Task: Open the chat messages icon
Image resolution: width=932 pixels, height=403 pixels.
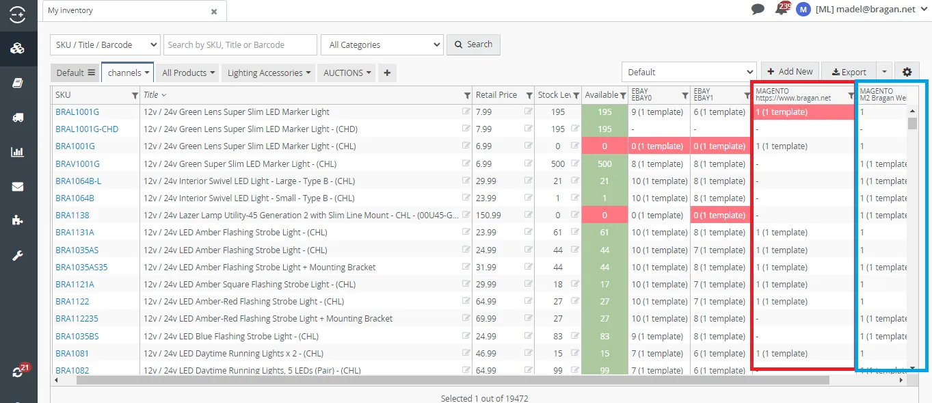Action: coord(758,10)
